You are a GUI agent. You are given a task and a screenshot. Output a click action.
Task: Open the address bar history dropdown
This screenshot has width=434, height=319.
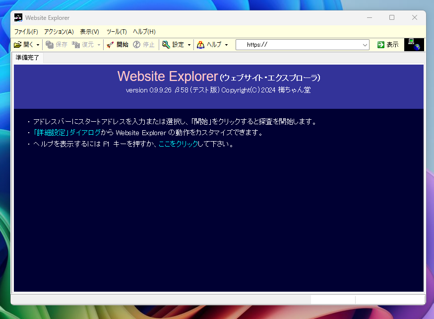(365, 44)
